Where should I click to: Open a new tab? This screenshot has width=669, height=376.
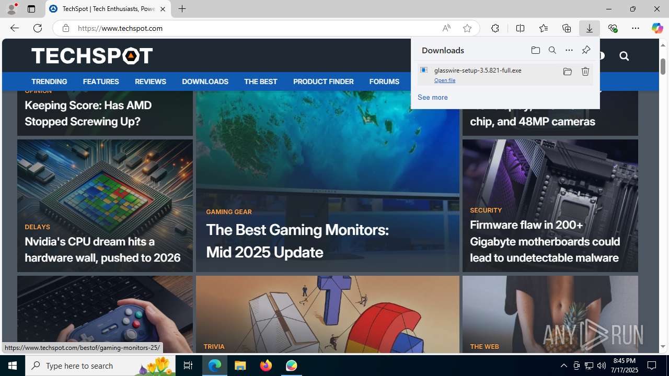182,9
